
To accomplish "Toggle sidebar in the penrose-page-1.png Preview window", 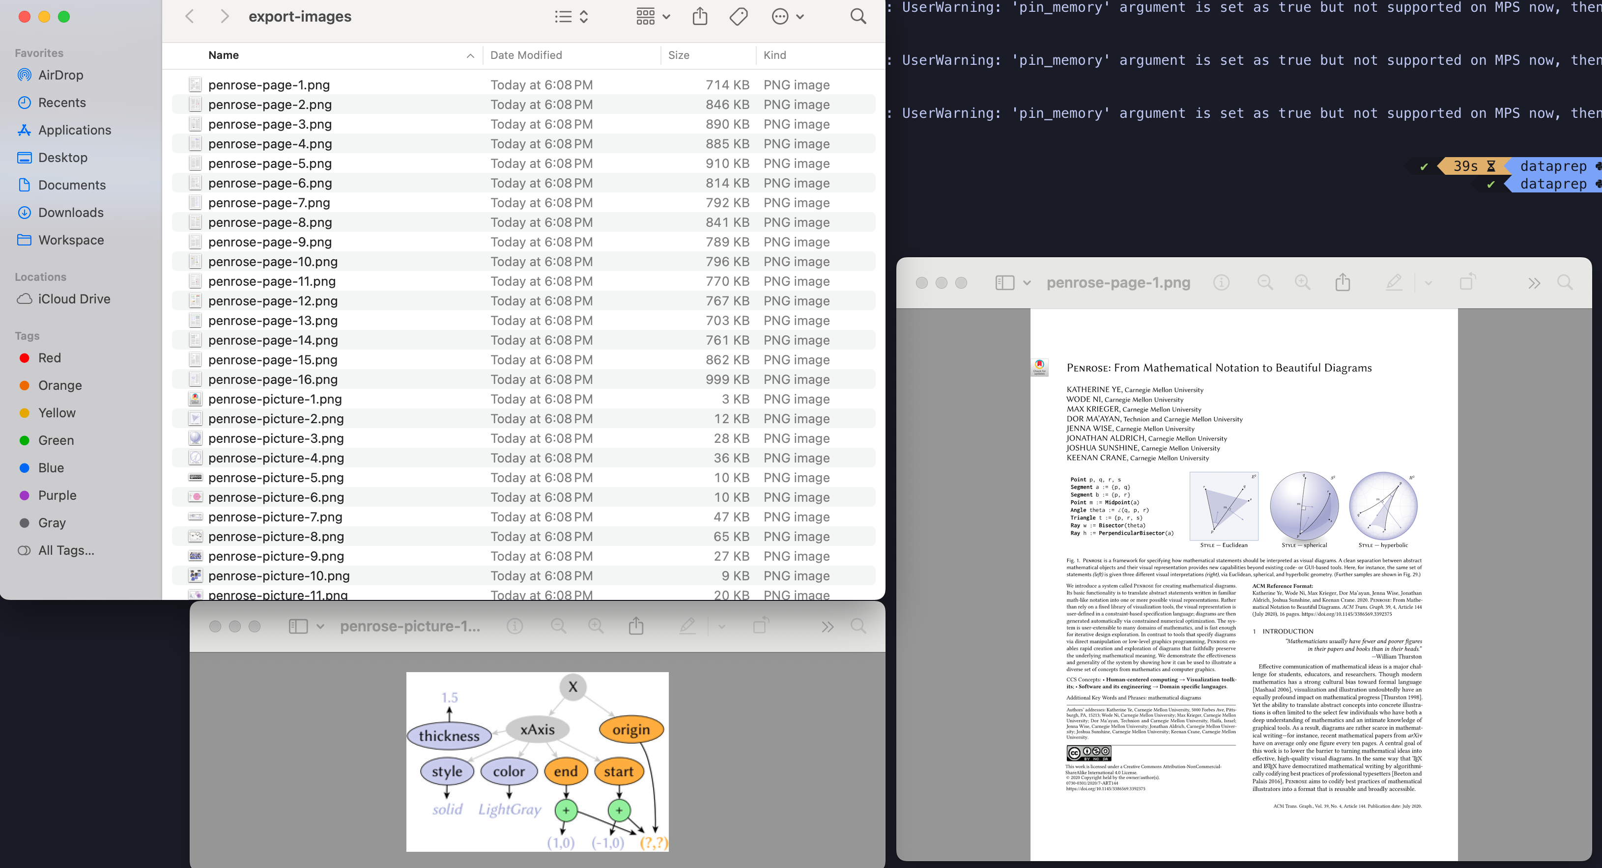I will [x=1004, y=283].
